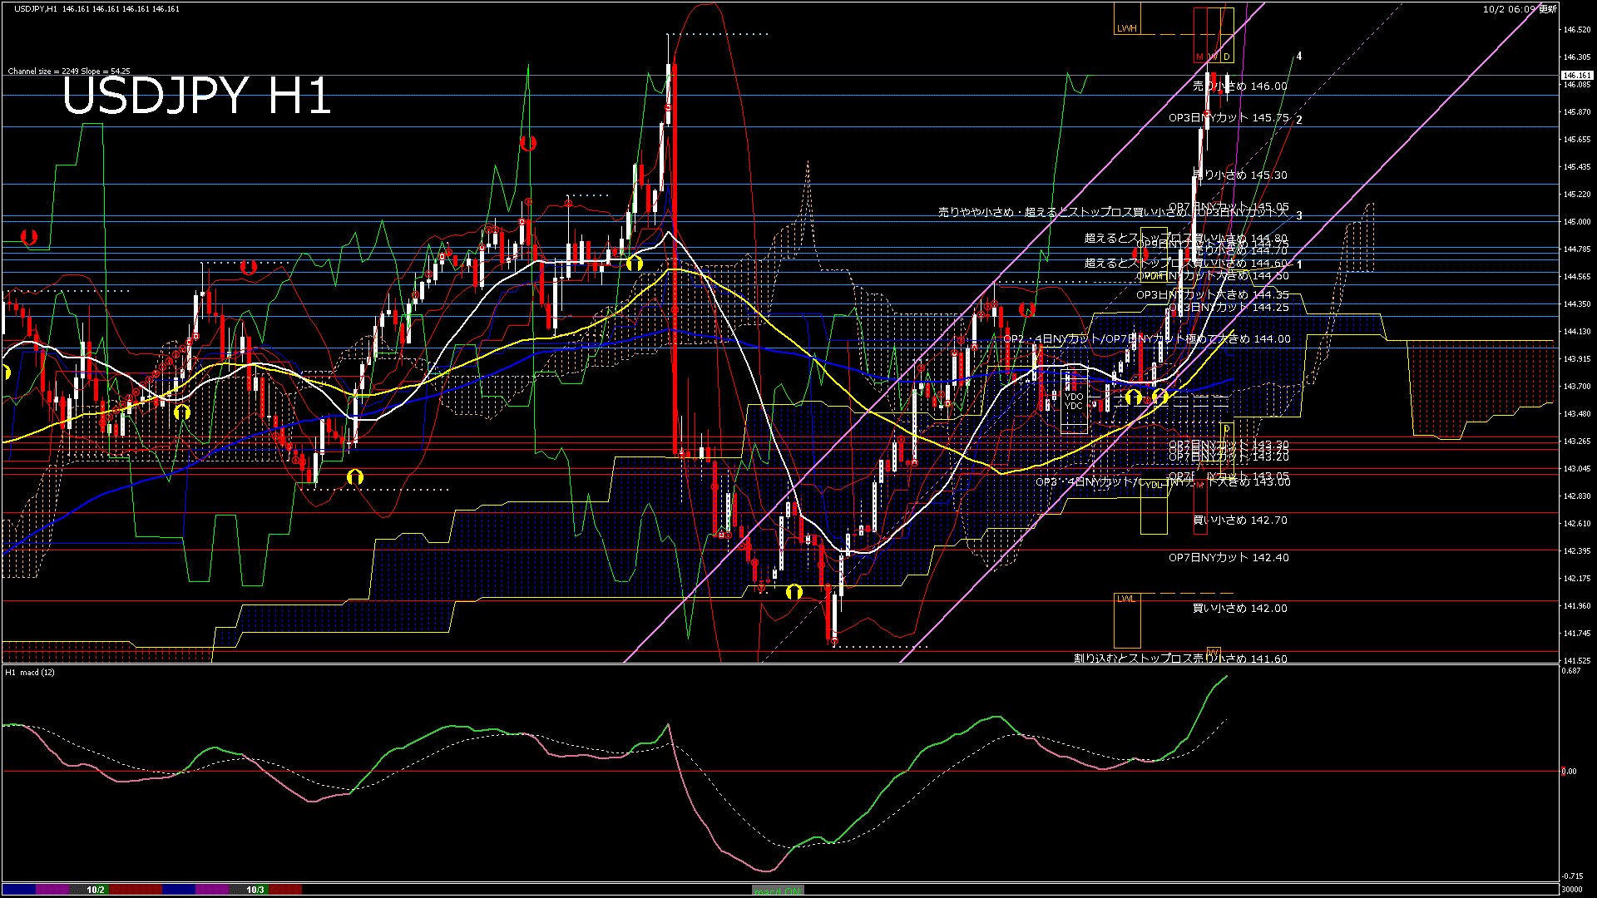
Task: Click the '10/2 06:09 更新' update label
Action: [1520, 9]
